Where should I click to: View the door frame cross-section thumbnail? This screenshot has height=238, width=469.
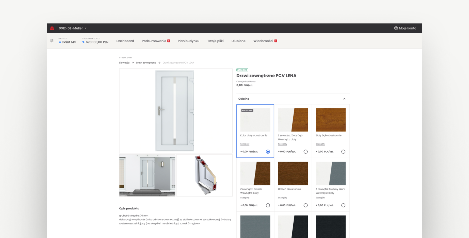(x=204, y=175)
